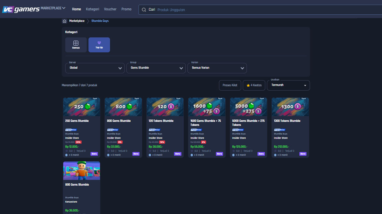Open the Varian Semua Varian dropdown
This screenshot has height=214, width=382.
tap(217, 68)
